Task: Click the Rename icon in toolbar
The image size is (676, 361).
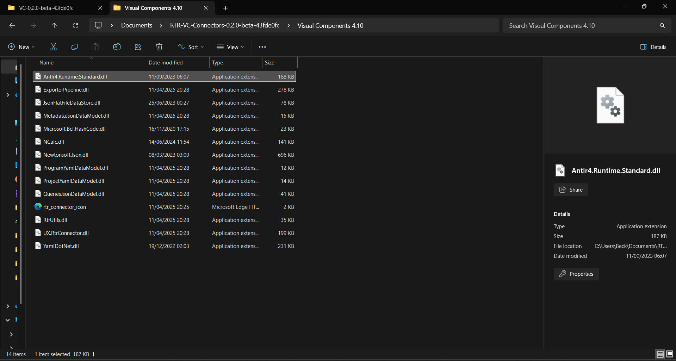Action: (x=117, y=47)
